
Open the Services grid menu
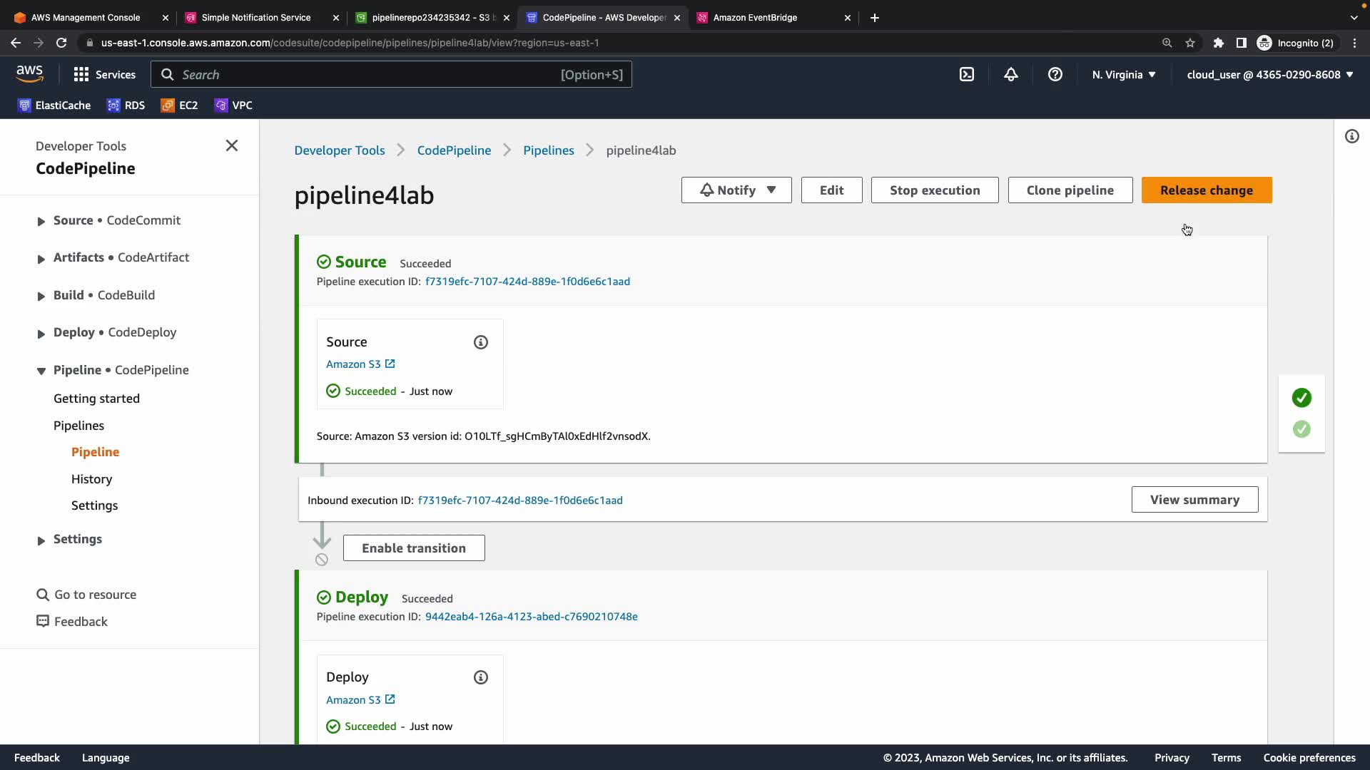(104, 74)
